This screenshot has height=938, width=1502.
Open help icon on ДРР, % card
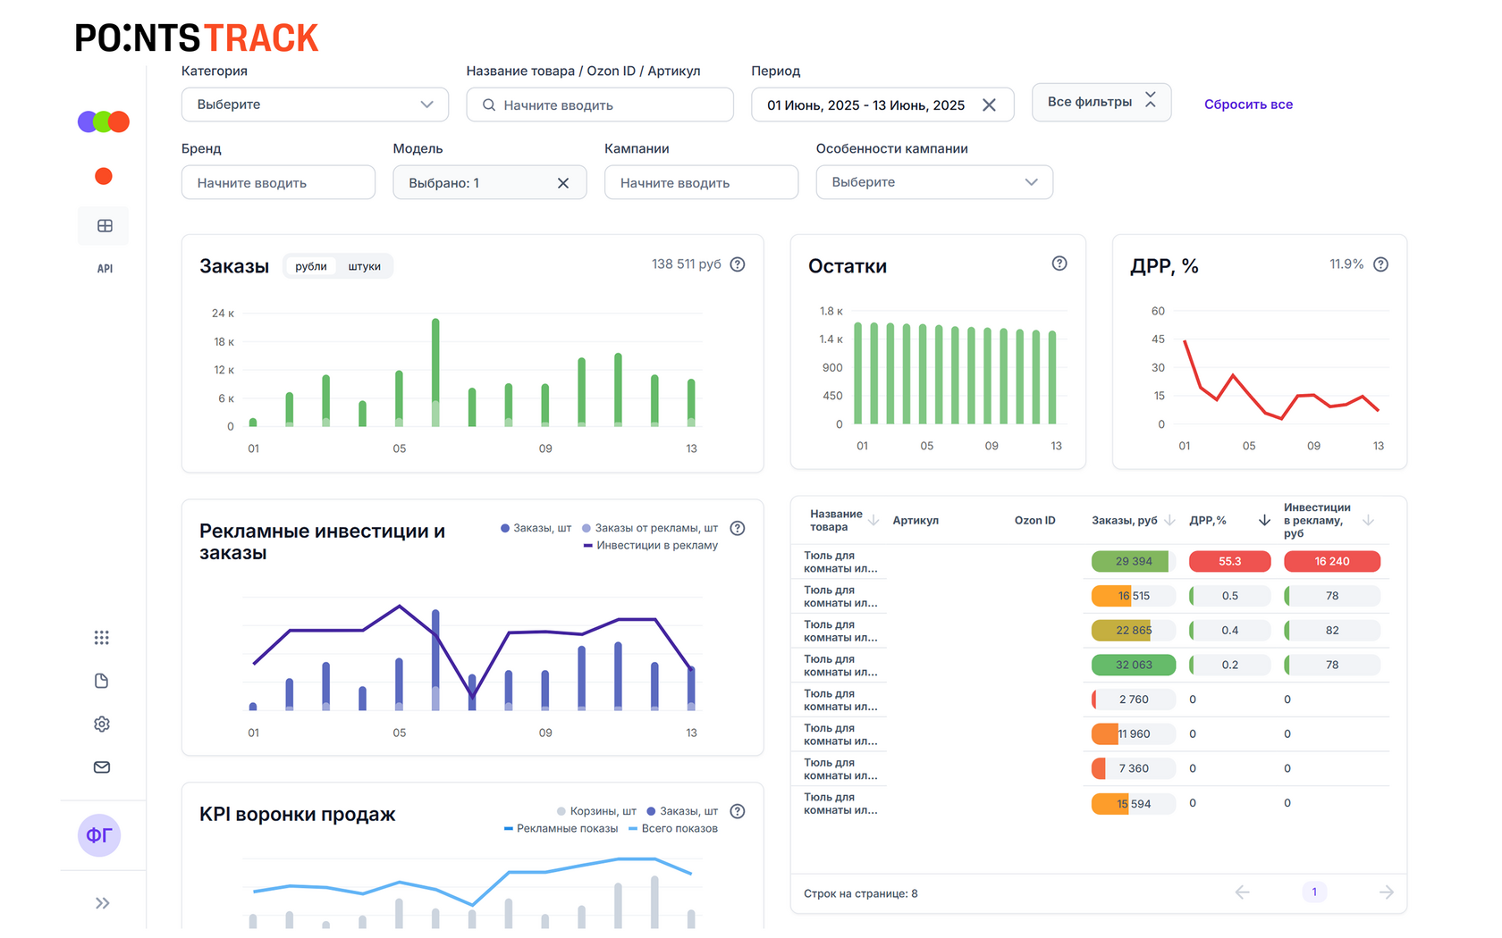point(1381,264)
